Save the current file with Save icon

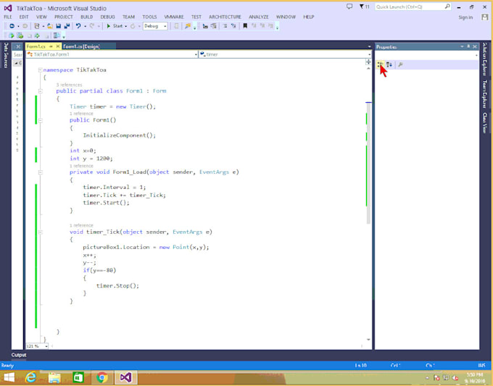click(59, 26)
